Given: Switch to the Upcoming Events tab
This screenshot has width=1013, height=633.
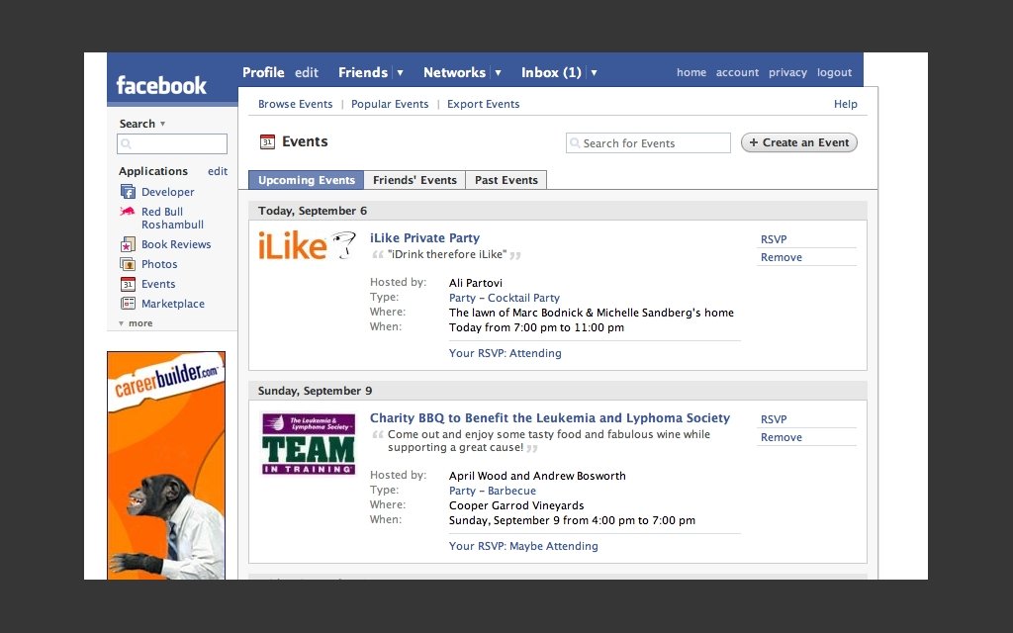Looking at the screenshot, I should tap(307, 180).
